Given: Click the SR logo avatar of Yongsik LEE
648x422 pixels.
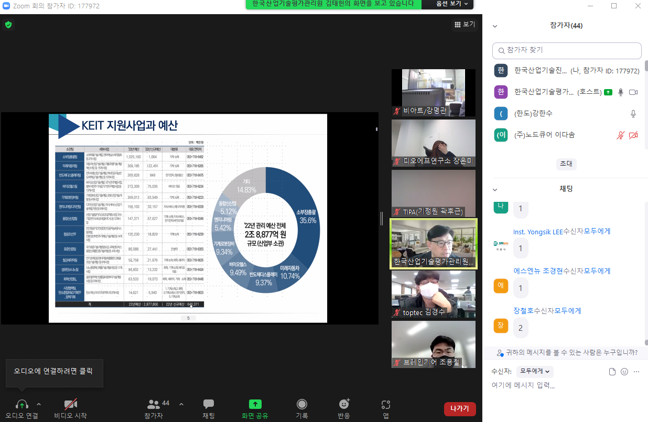Looking at the screenshot, I should tap(501, 246).
